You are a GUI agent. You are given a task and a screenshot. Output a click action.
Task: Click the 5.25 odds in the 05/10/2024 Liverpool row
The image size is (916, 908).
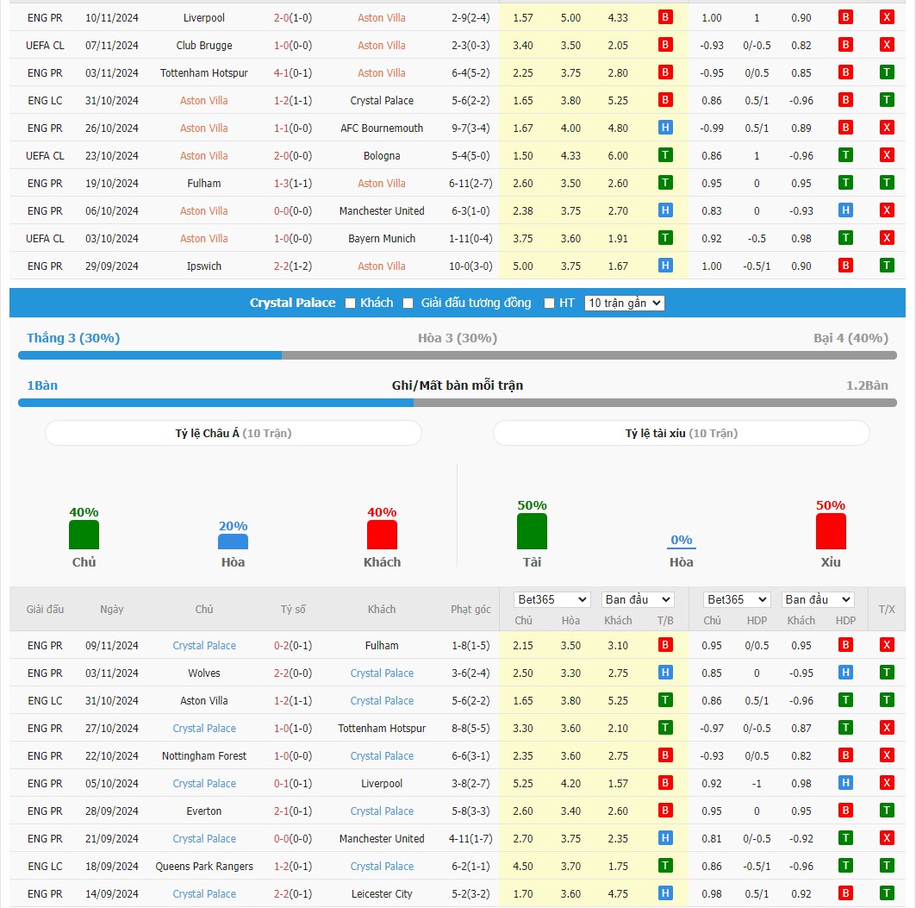[x=523, y=784]
